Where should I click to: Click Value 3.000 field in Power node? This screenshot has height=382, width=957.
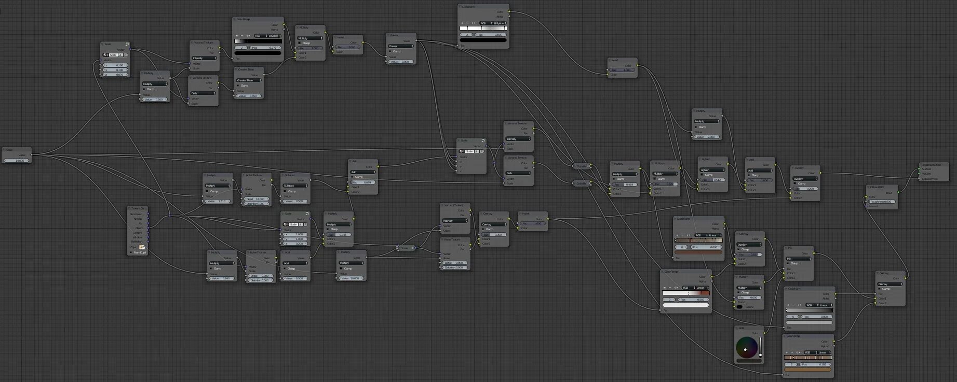(401, 62)
